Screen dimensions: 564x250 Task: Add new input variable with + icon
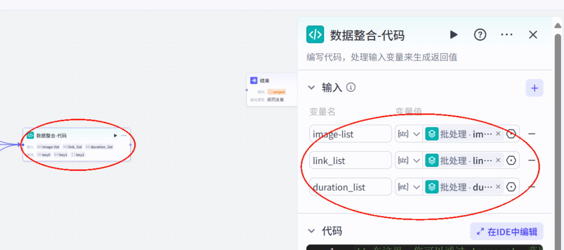click(x=534, y=88)
